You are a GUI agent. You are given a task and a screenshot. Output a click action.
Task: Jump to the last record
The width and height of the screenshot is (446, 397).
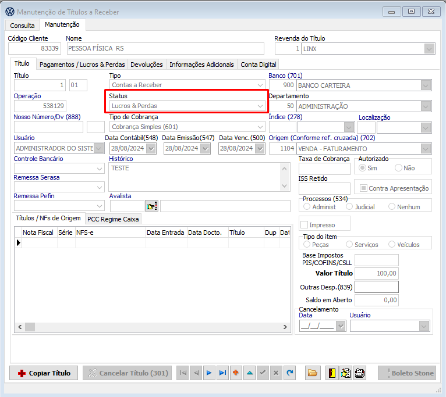pyautogui.click(x=222, y=373)
